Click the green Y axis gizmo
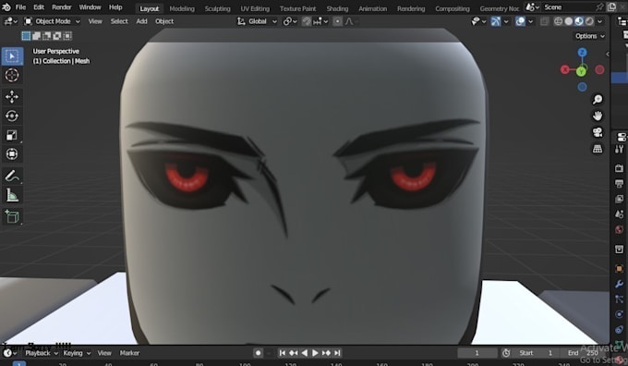Screen dimensions: 628x366 pos(581,71)
